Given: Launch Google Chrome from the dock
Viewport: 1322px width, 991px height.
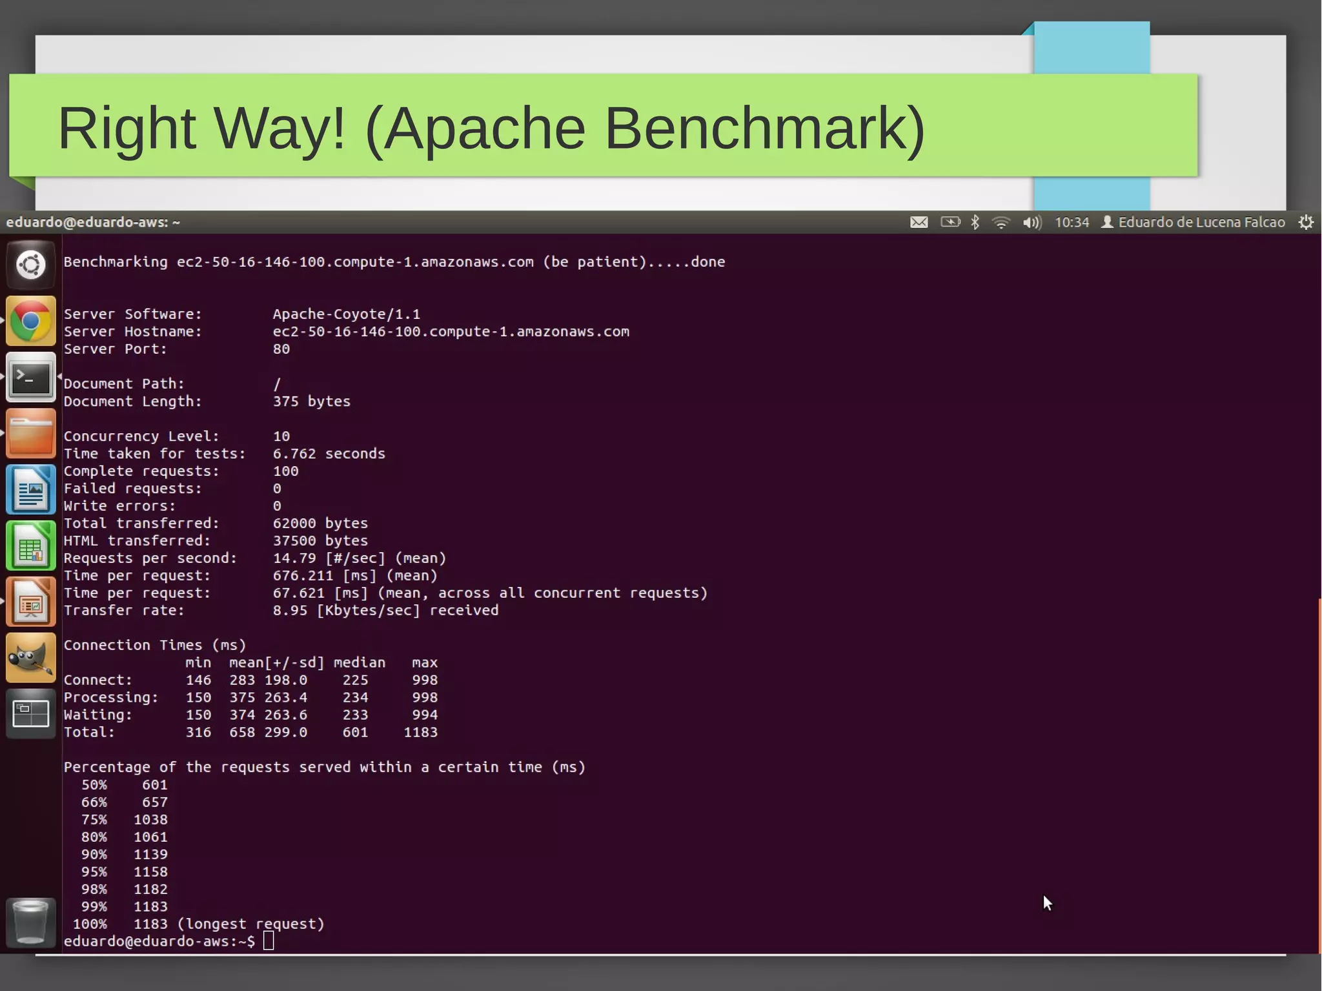Looking at the screenshot, I should point(30,321).
